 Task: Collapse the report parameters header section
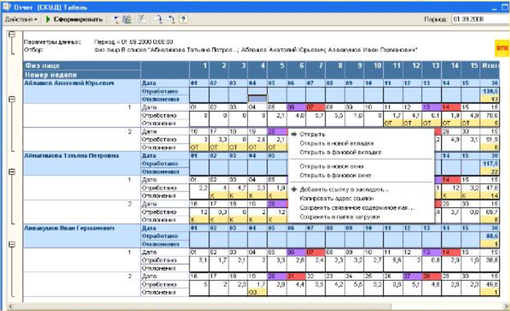click(x=10, y=35)
